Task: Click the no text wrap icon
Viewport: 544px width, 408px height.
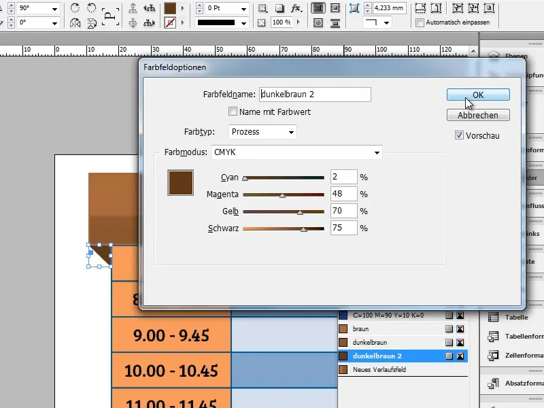Action: [318, 8]
